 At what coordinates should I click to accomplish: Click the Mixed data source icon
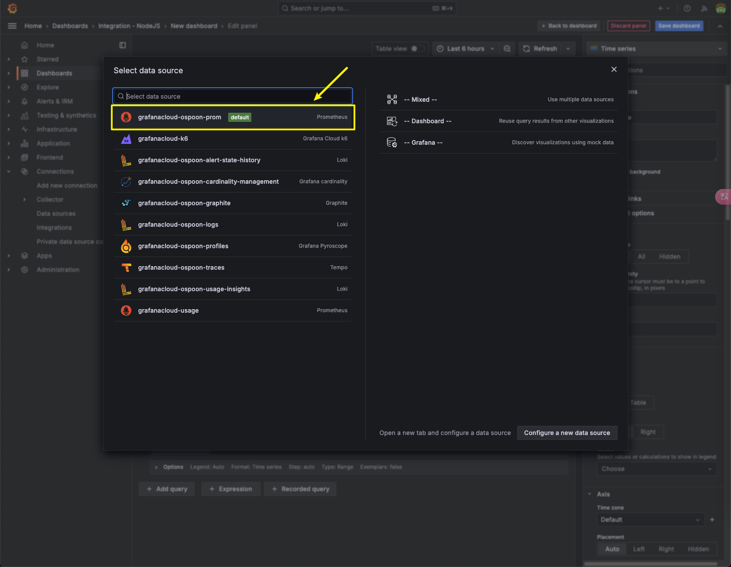point(392,100)
